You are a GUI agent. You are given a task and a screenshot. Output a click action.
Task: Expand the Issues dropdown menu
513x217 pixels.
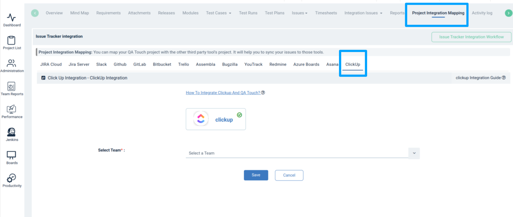coord(300,13)
